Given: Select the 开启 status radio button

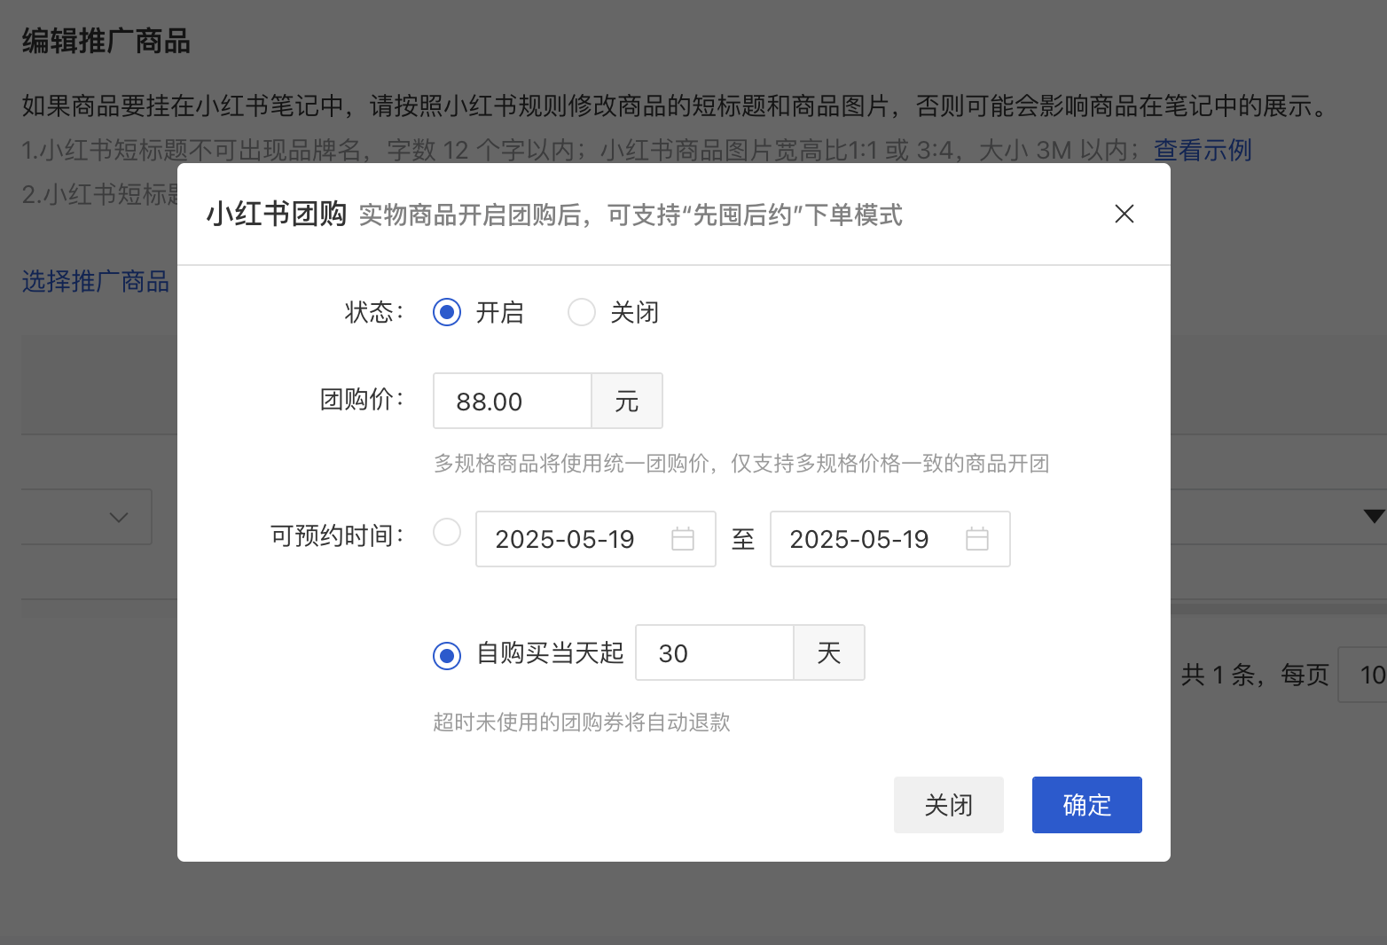Looking at the screenshot, I should point(447,312).
